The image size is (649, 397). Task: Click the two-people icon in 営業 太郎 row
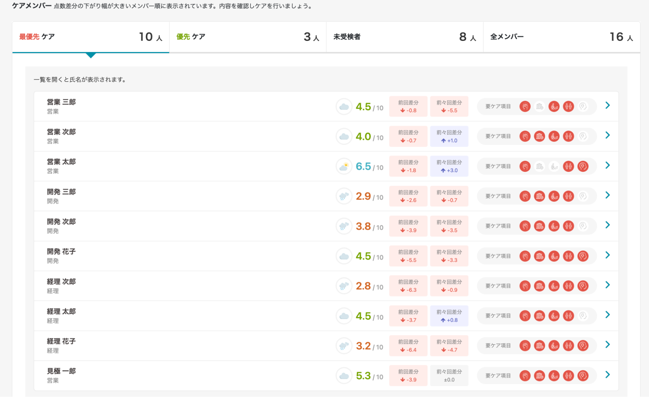click(568, 166)
